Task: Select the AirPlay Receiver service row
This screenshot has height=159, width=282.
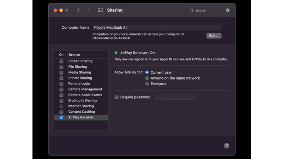Action: click(x=81, y=117)
